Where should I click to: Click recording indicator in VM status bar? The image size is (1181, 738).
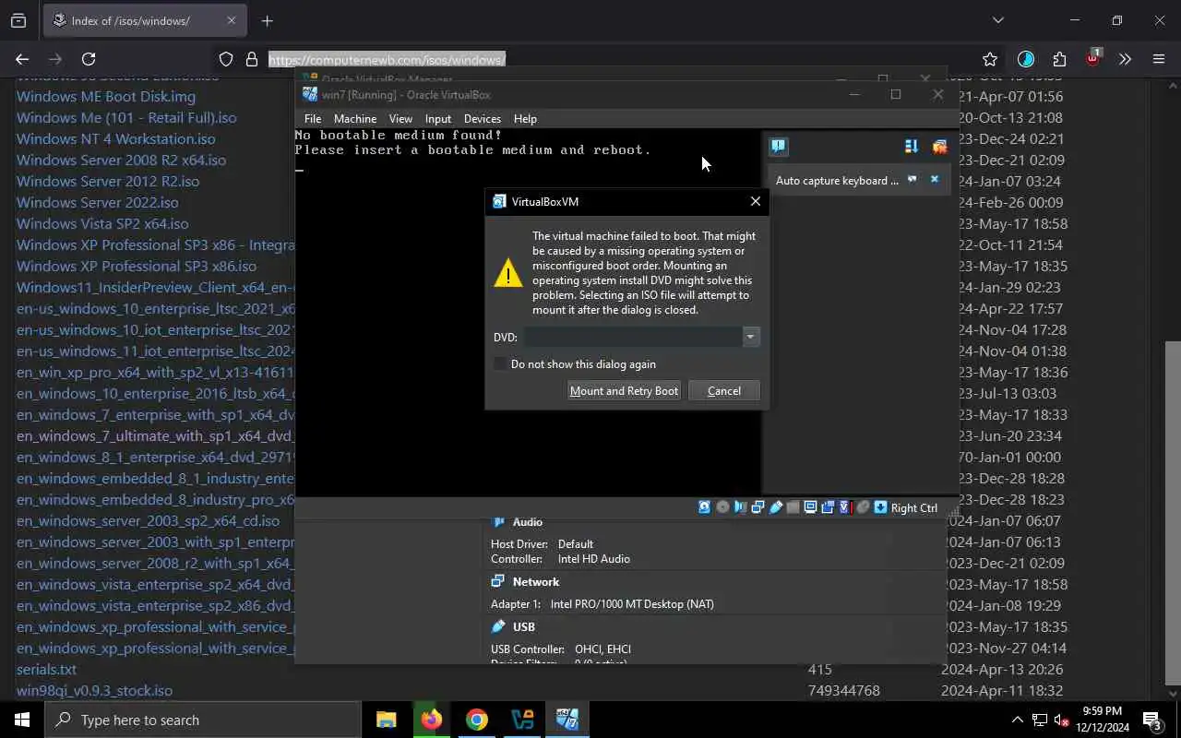[828, 506]
